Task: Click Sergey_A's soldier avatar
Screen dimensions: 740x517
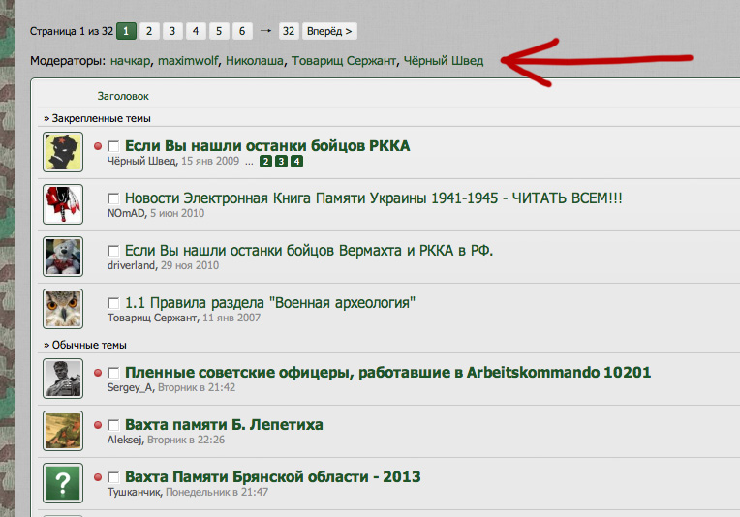Action: [63, 378]
